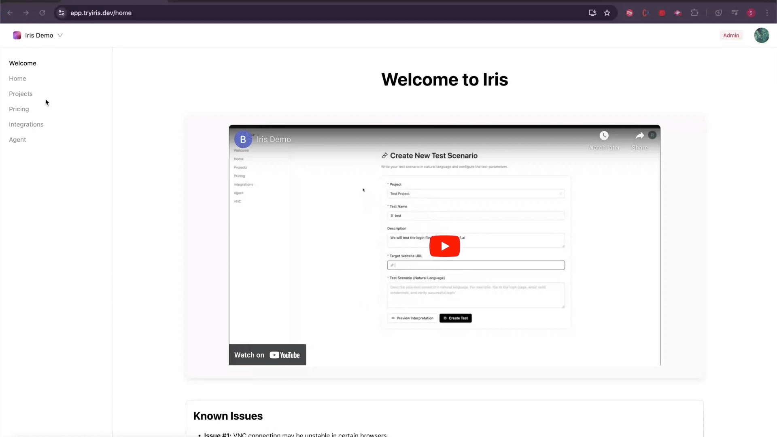Bookmark this page with the star icon
777x437 pixels.
[607, 13]
